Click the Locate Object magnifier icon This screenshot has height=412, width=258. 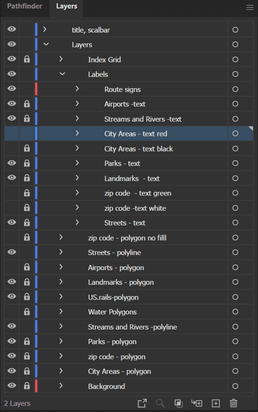(x=160, y=403)
